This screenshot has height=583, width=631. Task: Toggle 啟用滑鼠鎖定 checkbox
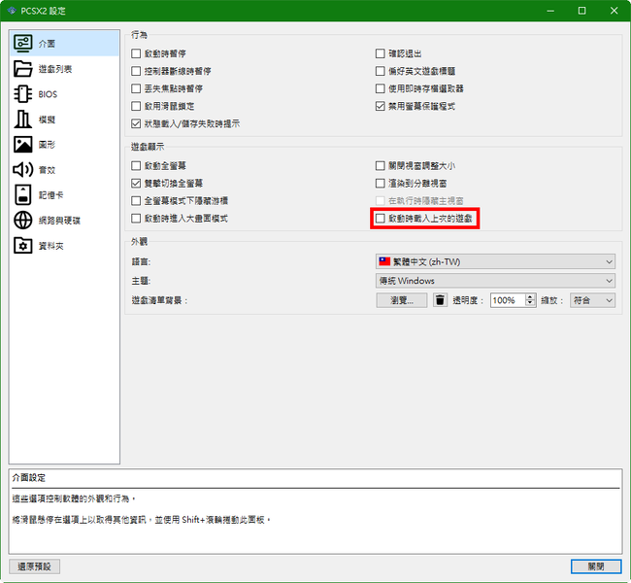click(x=136, y=106)
